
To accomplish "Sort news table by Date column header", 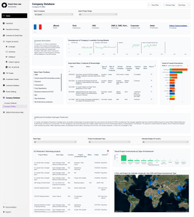I will coord(72,67).
